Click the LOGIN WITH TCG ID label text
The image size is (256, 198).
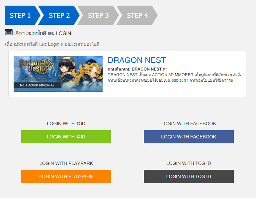[x=189, y=163]
